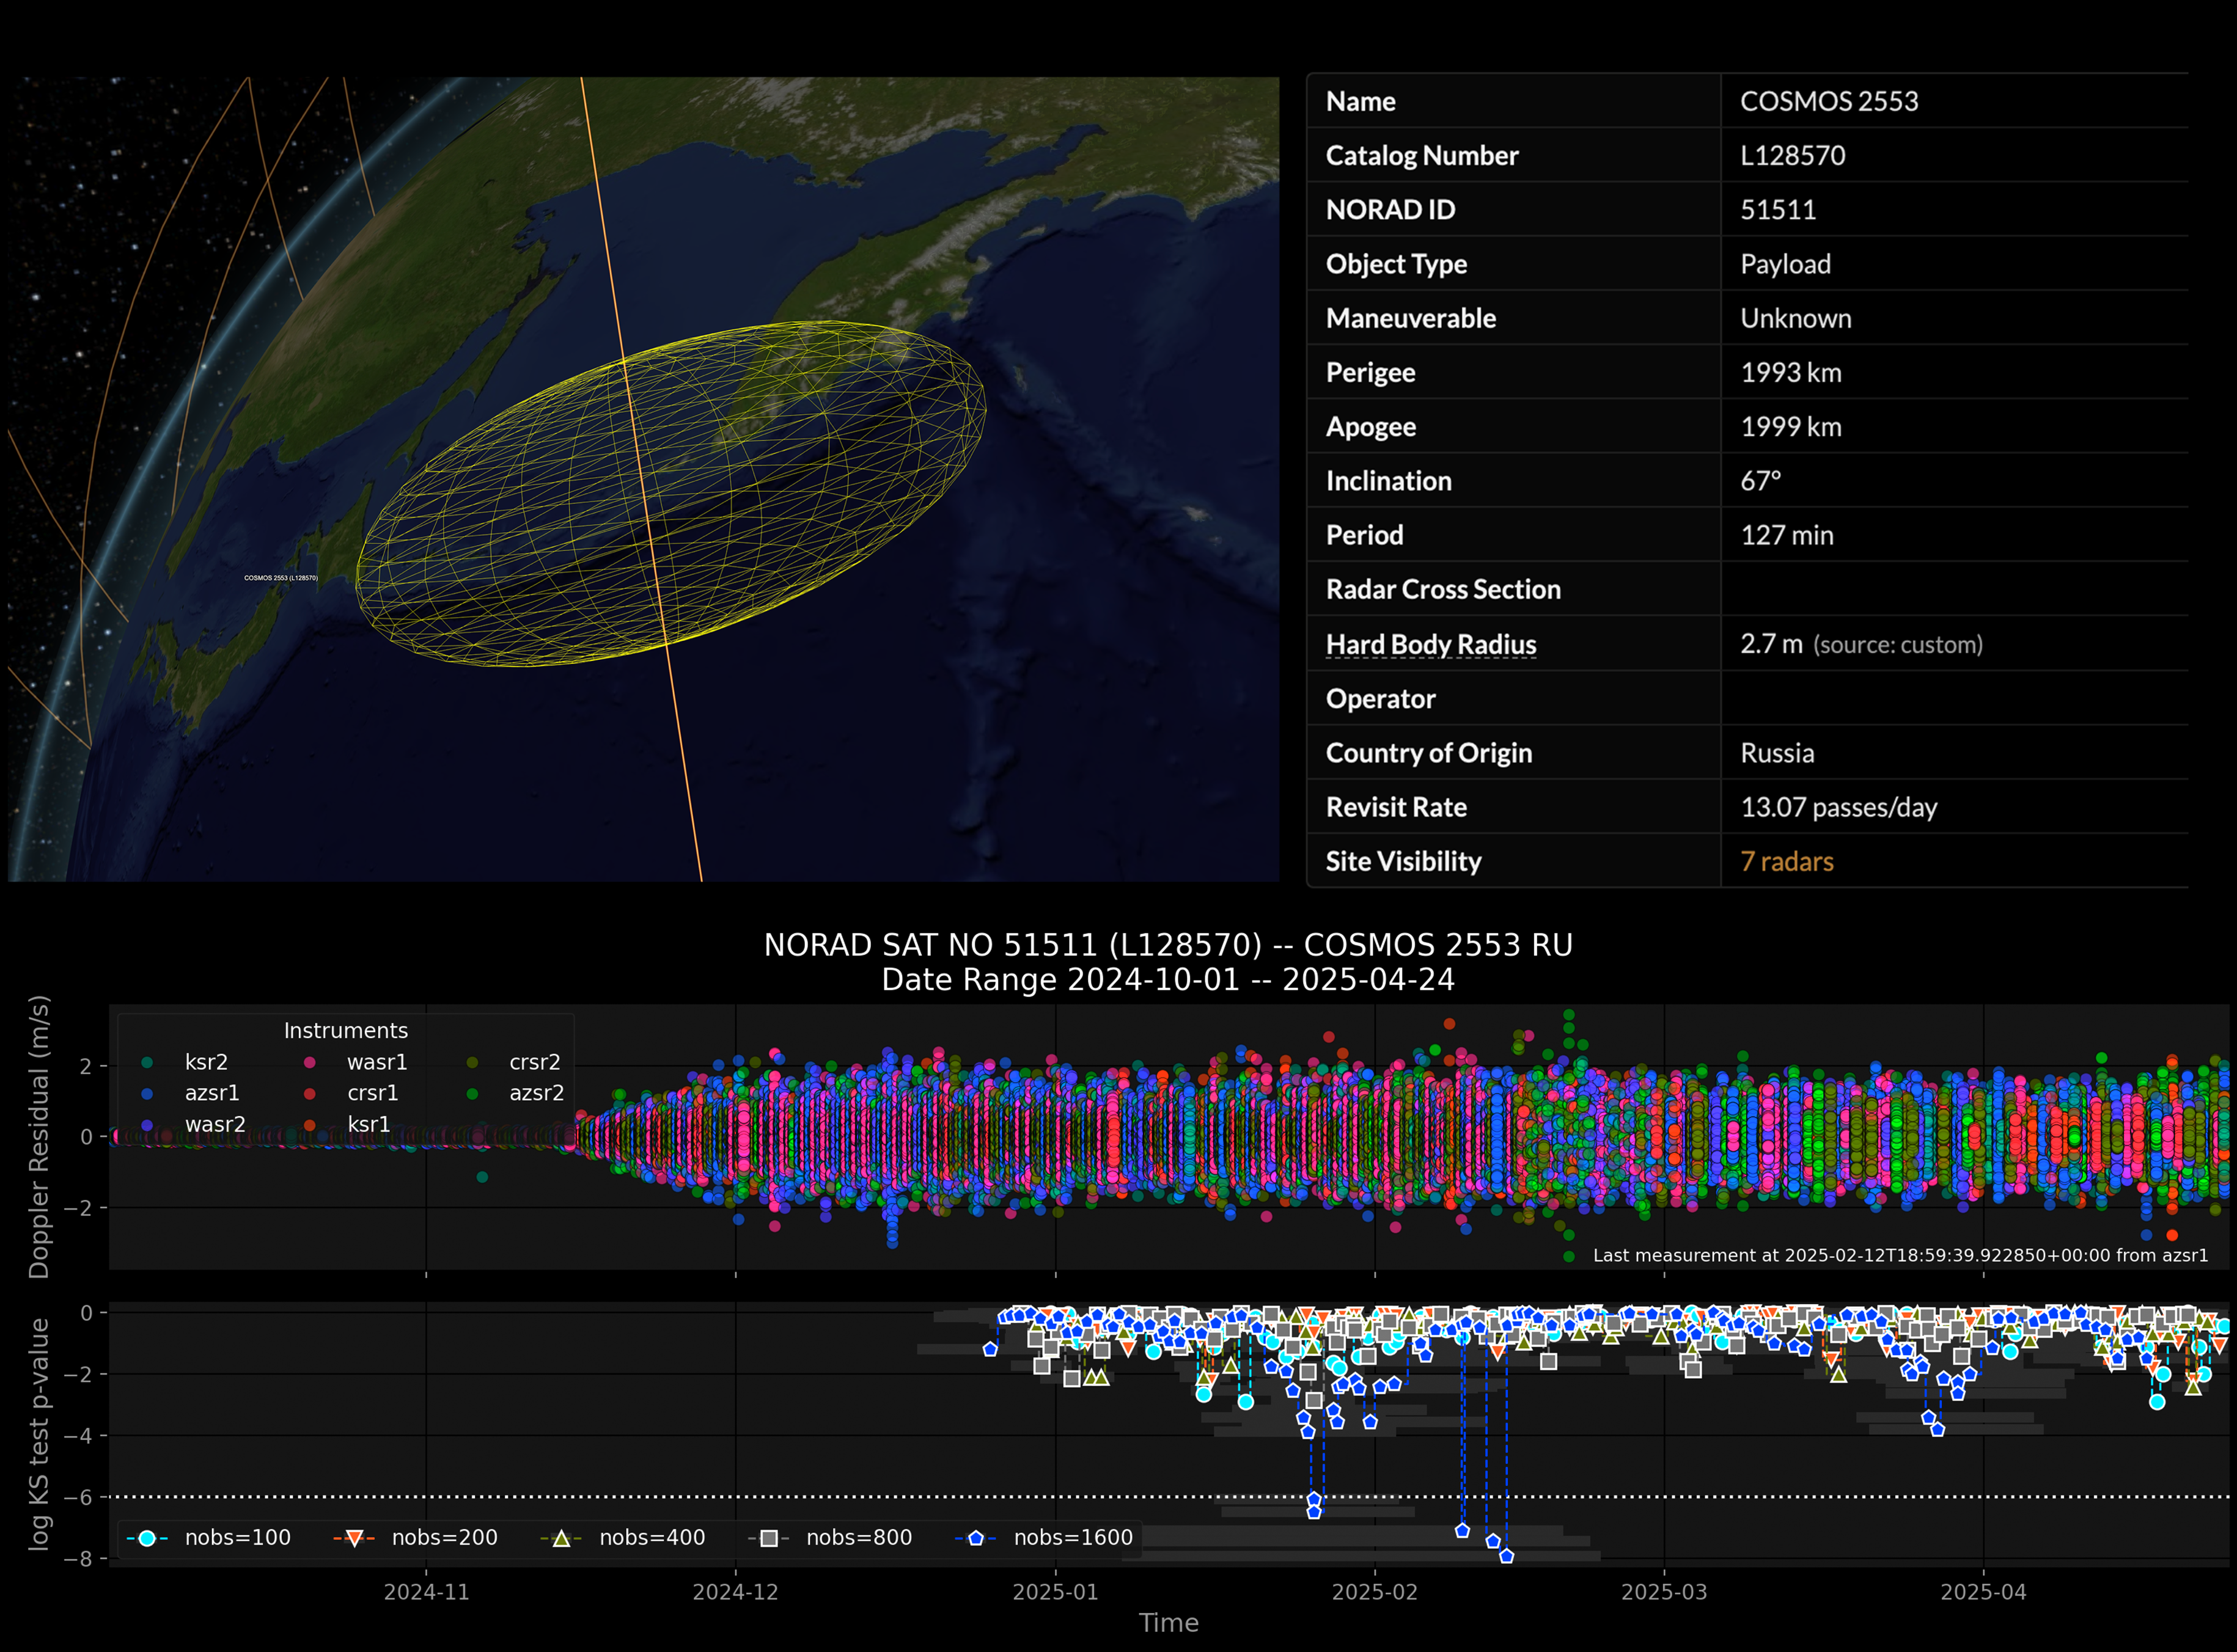Click the nobs=800 gray square legend marker
The height and width of the screenshot is (1652, 2237).
(768, 1538)
